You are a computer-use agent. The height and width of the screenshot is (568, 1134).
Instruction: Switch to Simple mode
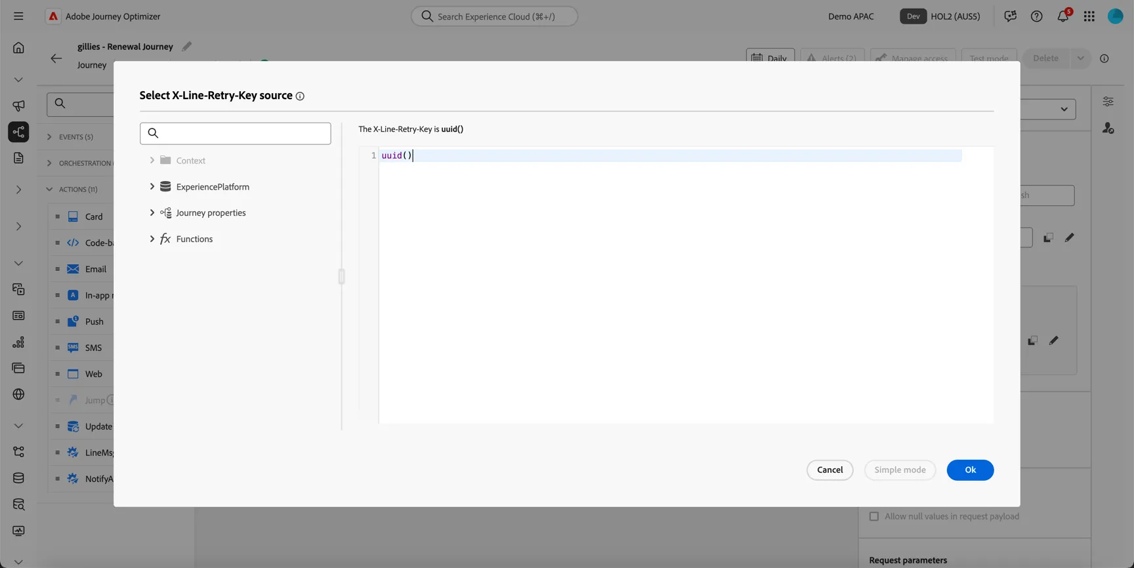[900, 470]
